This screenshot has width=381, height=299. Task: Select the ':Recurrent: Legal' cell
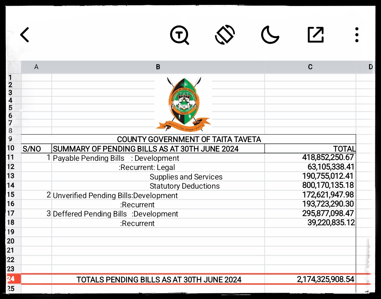tap(158, 167)
